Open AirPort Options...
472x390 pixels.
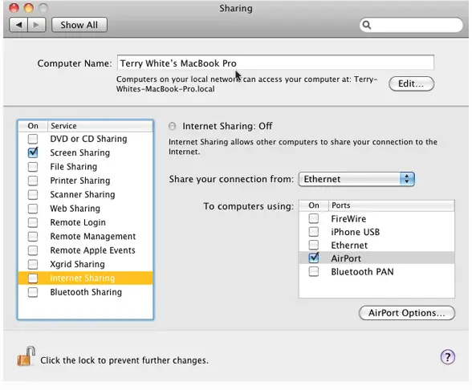click(x=407, y=313)
